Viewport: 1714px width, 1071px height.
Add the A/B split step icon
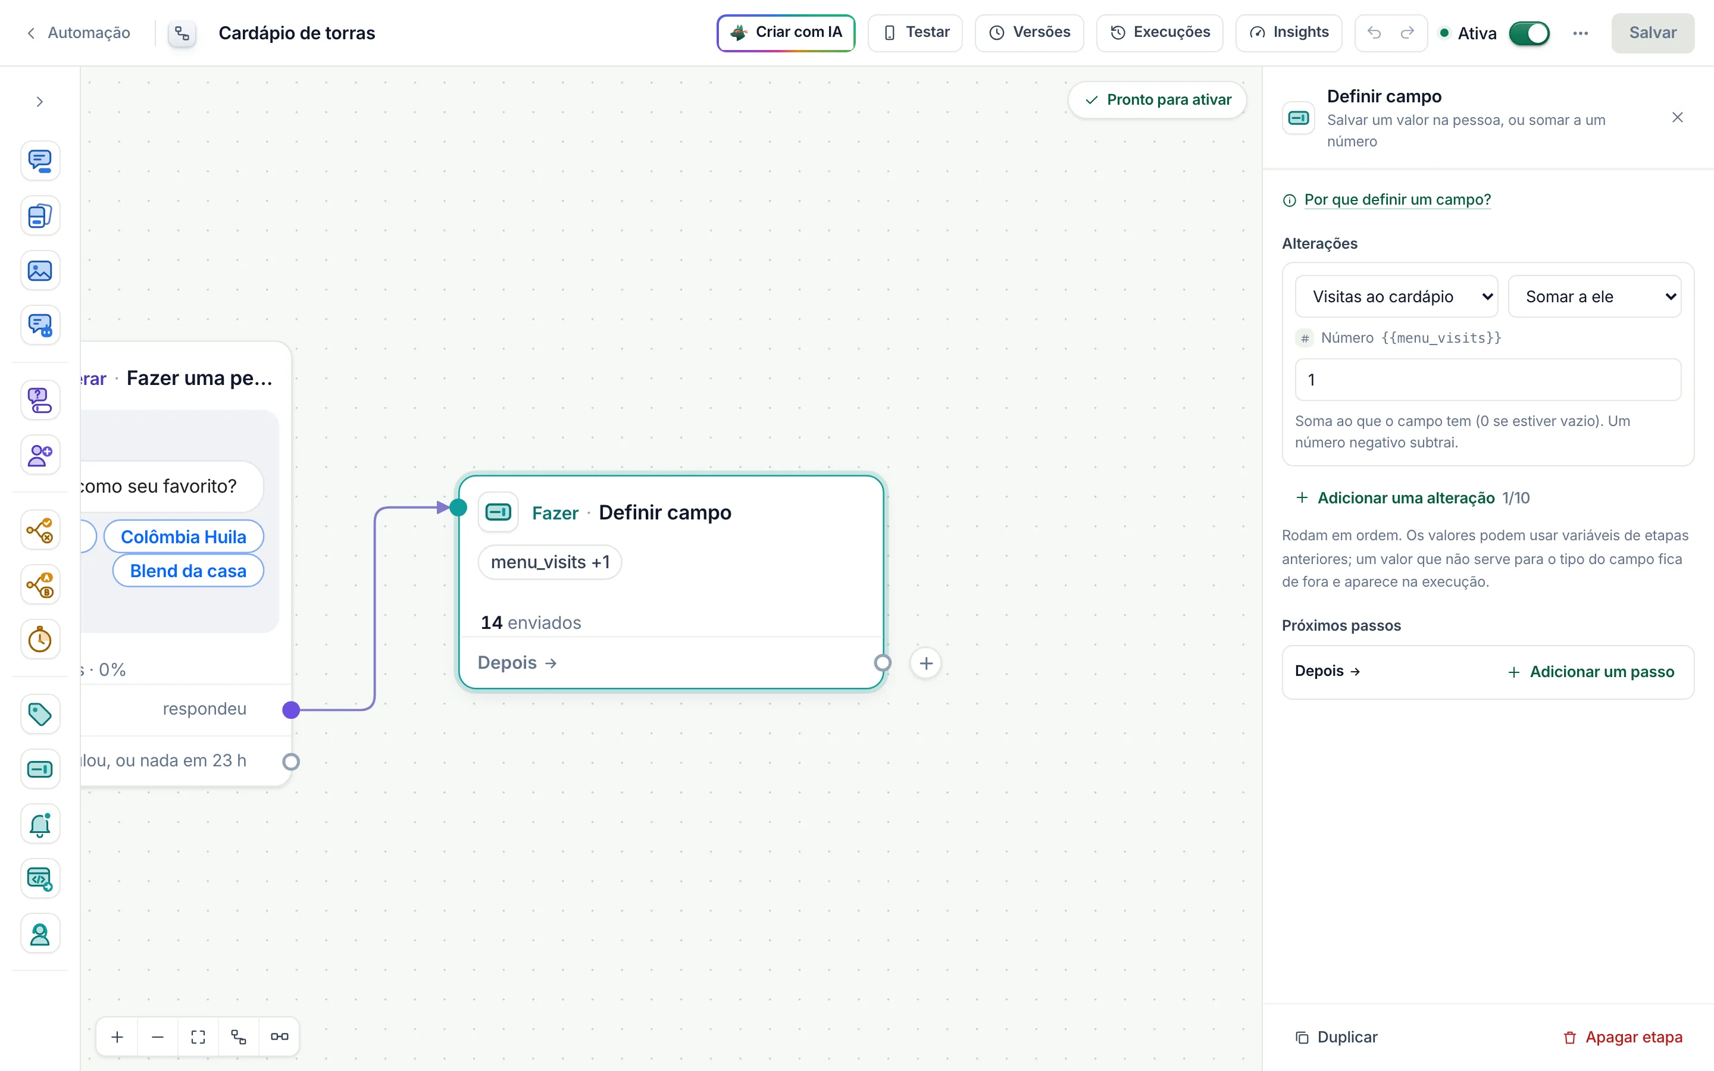pos(40,585)
